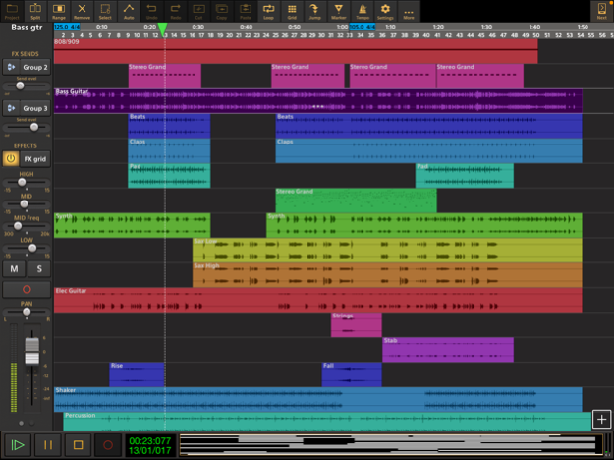Viewport: 614px width, 460px height.
Task: Add a marker with Marker tool
Action: pyautogui.click(x=340, y=11)
